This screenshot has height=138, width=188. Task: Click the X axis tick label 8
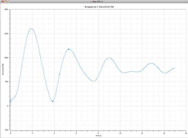(x=98, y=133)
